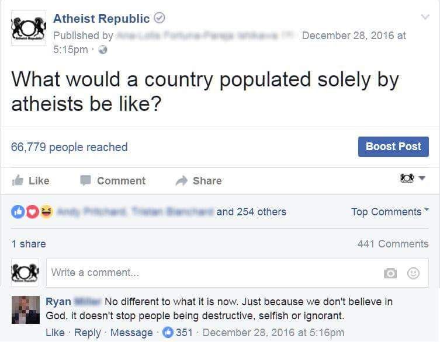Open the Top Comments sort dropdown
440x342 pixels.
(x=390, y=212)
